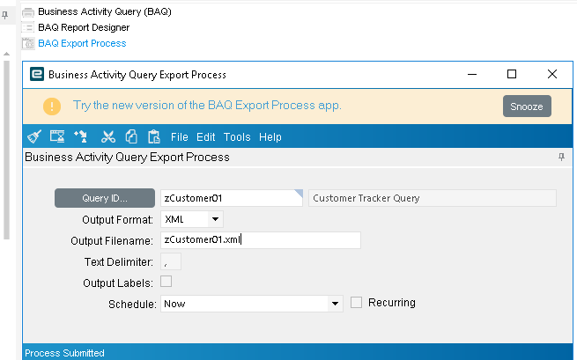Click the Process Submitted status text
The height and width of the screenshot is (360, 577).
click(x=64, y=353)
